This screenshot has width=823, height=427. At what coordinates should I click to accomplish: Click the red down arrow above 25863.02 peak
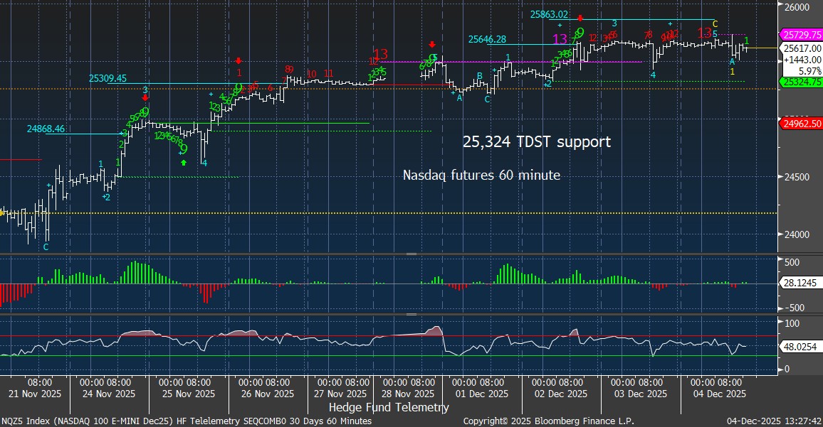click(x=581, y=18)
